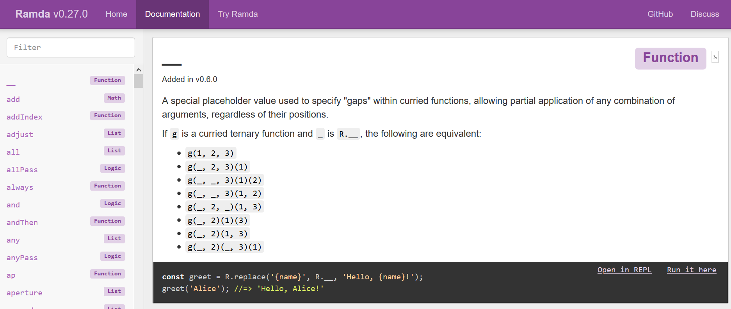Visit the GitHub link
This screenshot has height=309, width=731.
(660, 14)
